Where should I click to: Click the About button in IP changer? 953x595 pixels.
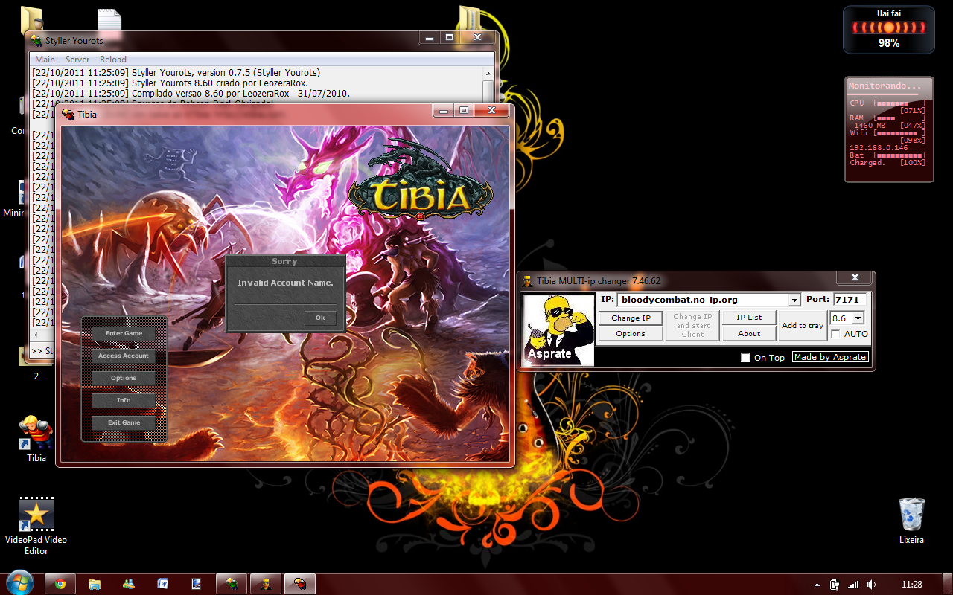pyautogui.click(x=749, y=334)
